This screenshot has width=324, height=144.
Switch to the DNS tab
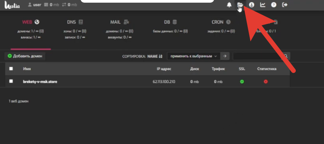pos(75,22)
